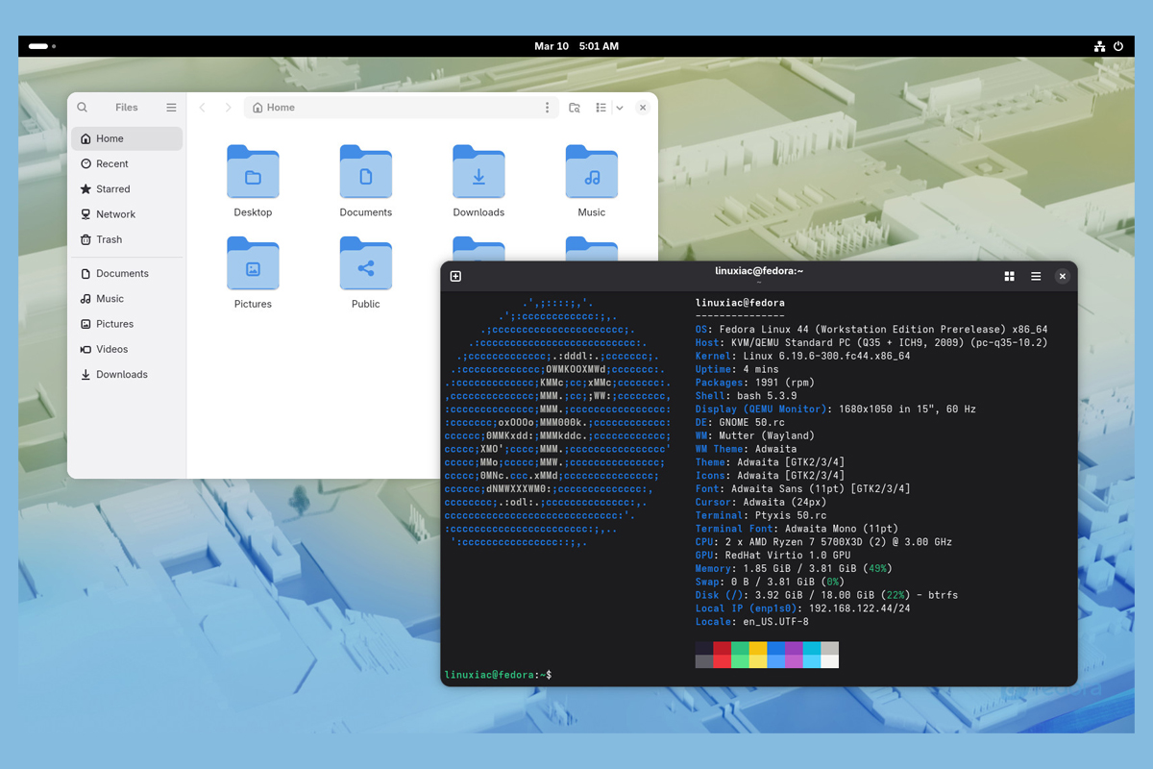Open a new terminal tab in Ptyxis
Image resolution: width=1153 pixels, height=769 pixels.
point(456,276)
